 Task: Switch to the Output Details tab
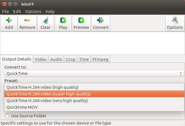16,59
